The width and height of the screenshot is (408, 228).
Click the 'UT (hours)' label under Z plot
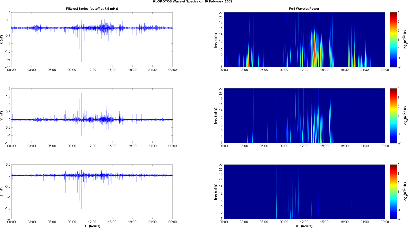[92, 226]
